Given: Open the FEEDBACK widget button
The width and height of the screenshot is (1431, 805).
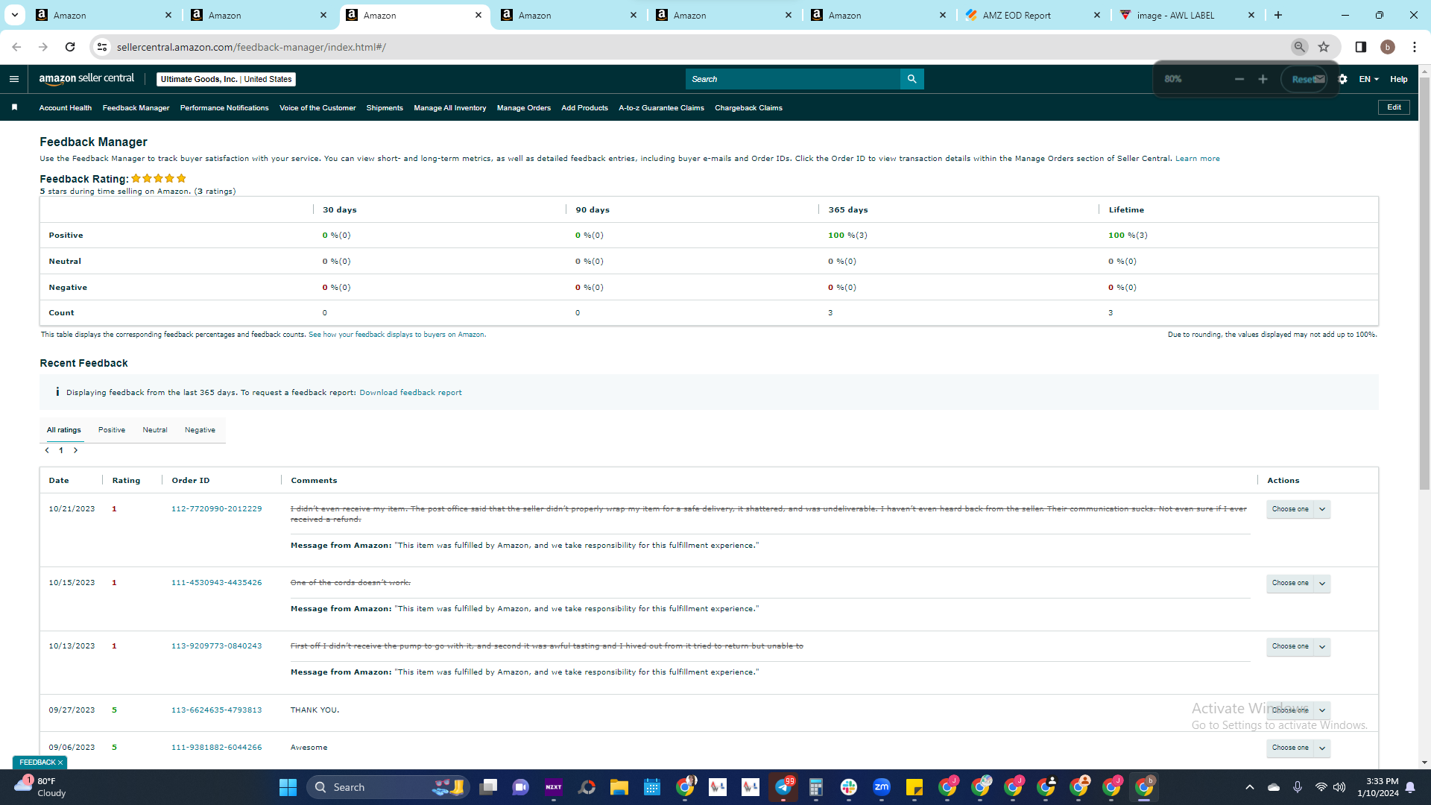Looking at the screenshot, I should [x=40, y=763].
